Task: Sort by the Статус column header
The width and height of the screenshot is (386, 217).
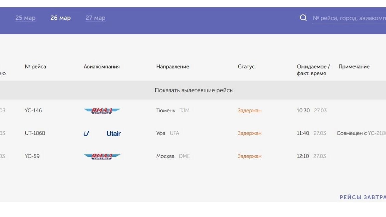Action: 246,67
